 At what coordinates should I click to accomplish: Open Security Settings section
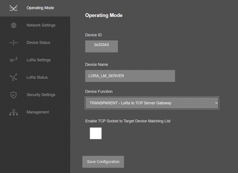coord(41,95)
